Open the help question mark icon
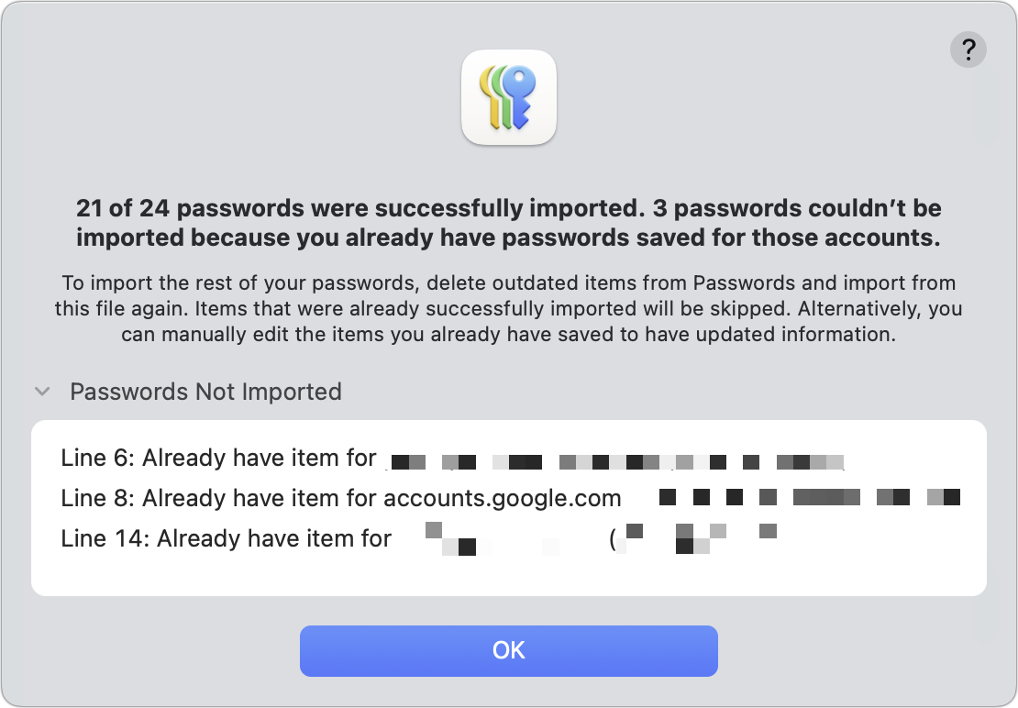The image size is (1018, 708). pyautogui.click(x=968, y=50)
